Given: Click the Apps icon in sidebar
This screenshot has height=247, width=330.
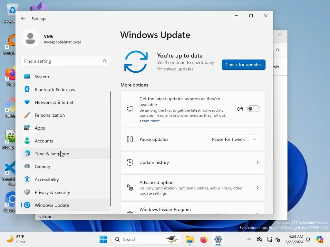Looking at the screenshot, I should 27,128.
